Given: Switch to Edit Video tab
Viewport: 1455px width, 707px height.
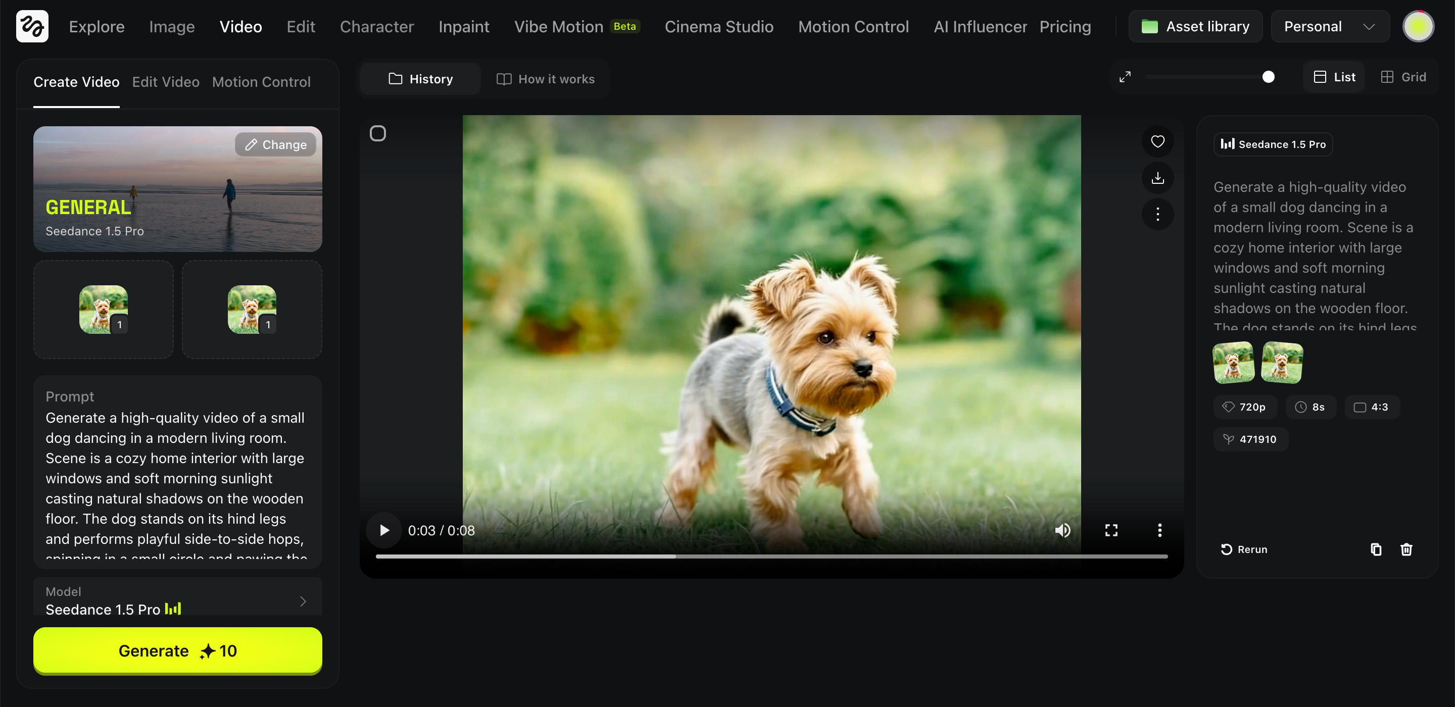Looking at the screenshot, I should (166, 82).
